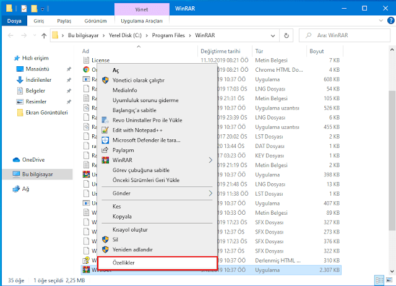Click the Properties quick access toolbar icon
Image resolution: width=396 pixels, height=286 pixels.
(24, 9)
